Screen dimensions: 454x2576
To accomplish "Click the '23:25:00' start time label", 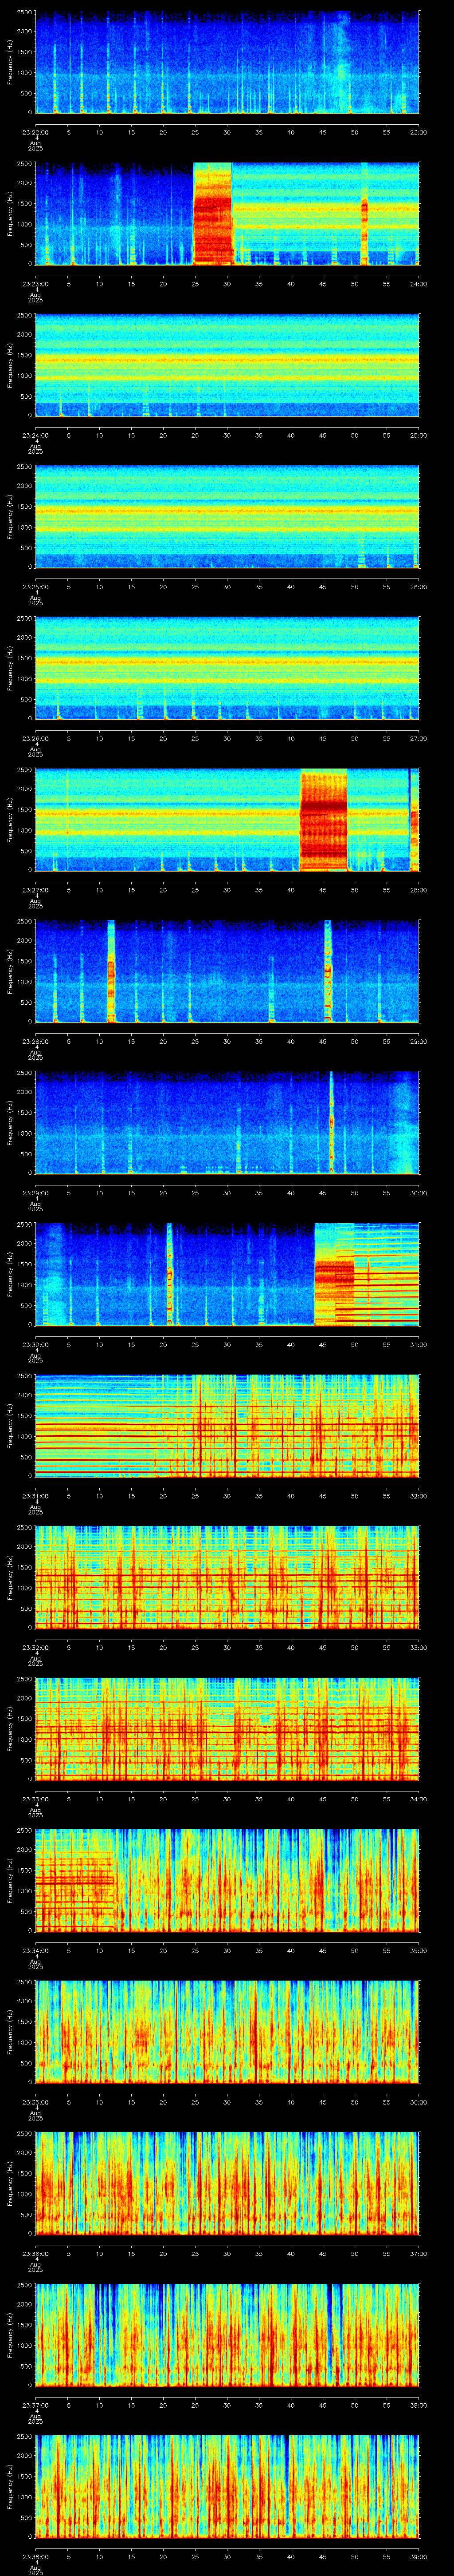I will point(35,587).
